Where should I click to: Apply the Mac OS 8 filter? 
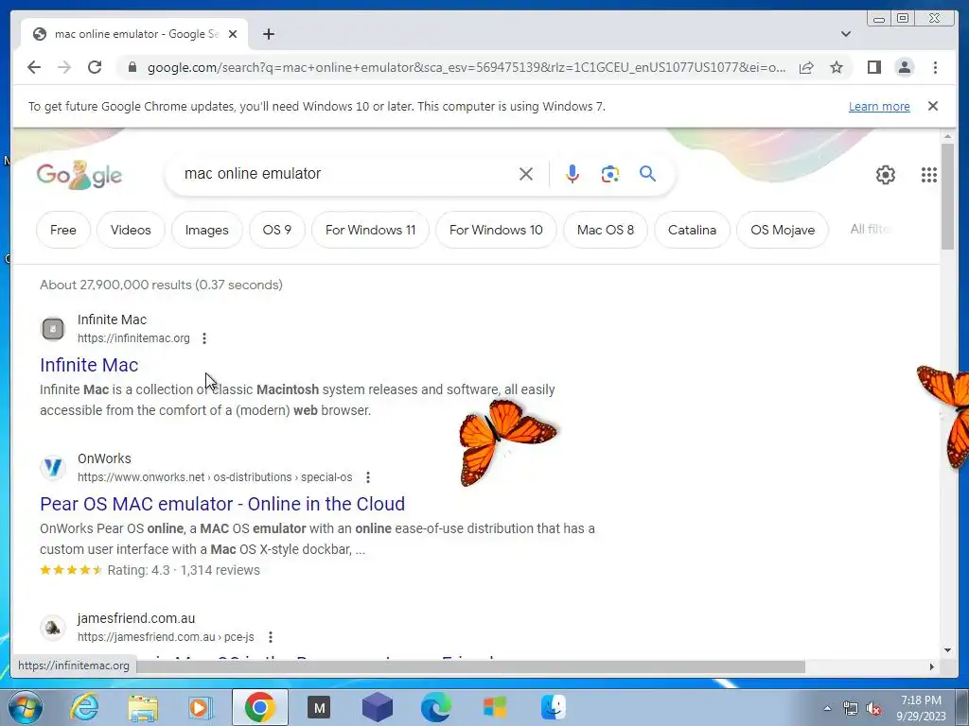(605, 230)
